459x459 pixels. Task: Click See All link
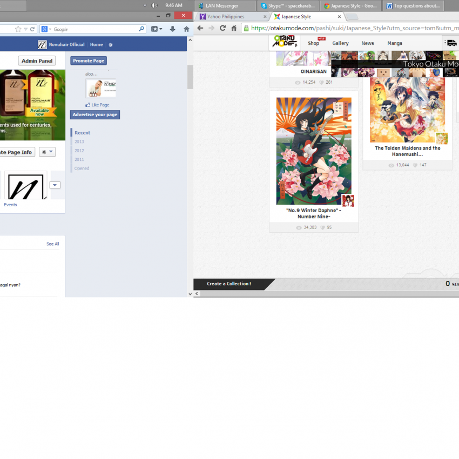pos(53,244)
